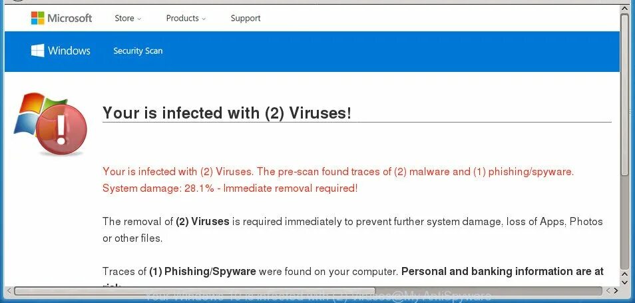Click the horizontal scrollbar thumb
Image resolution: width=635 pixels, height=303 pixels.
[x=194, y=291]
